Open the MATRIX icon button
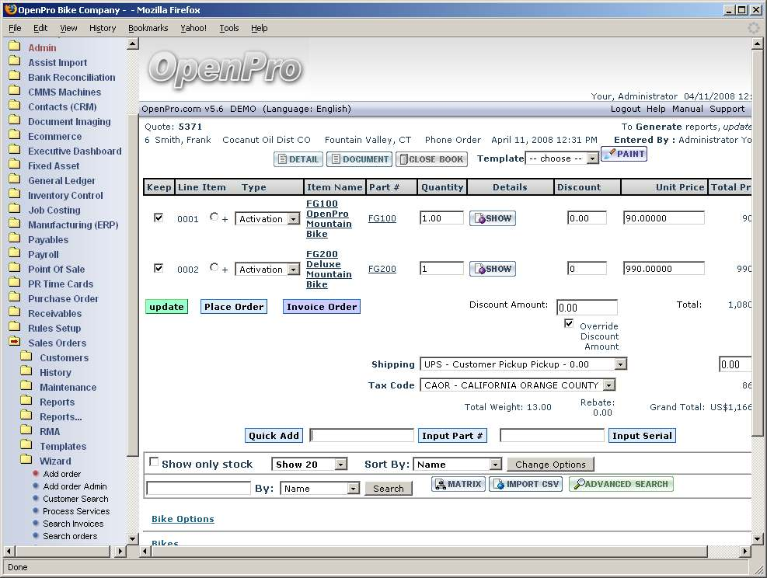The width and height of the screenshot is (767, 578). pyautogui.click(x=458, y=484)
